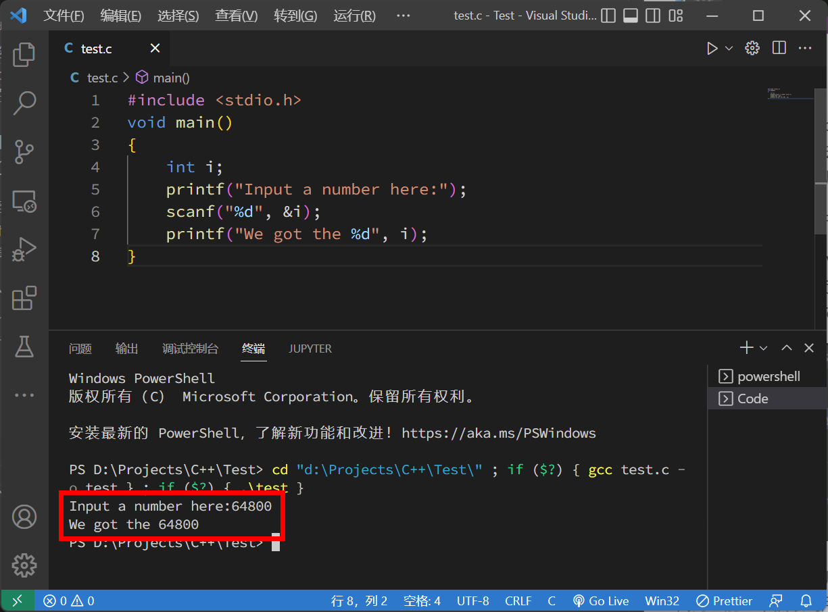Open the Explorer view in the activity bar
Viewport: 828px width, 612px height.
[24, 55]
